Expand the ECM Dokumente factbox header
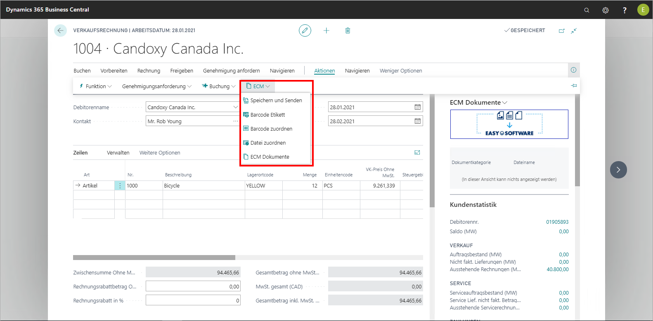Viewport: 653px width, 321px height. point(478,103)
